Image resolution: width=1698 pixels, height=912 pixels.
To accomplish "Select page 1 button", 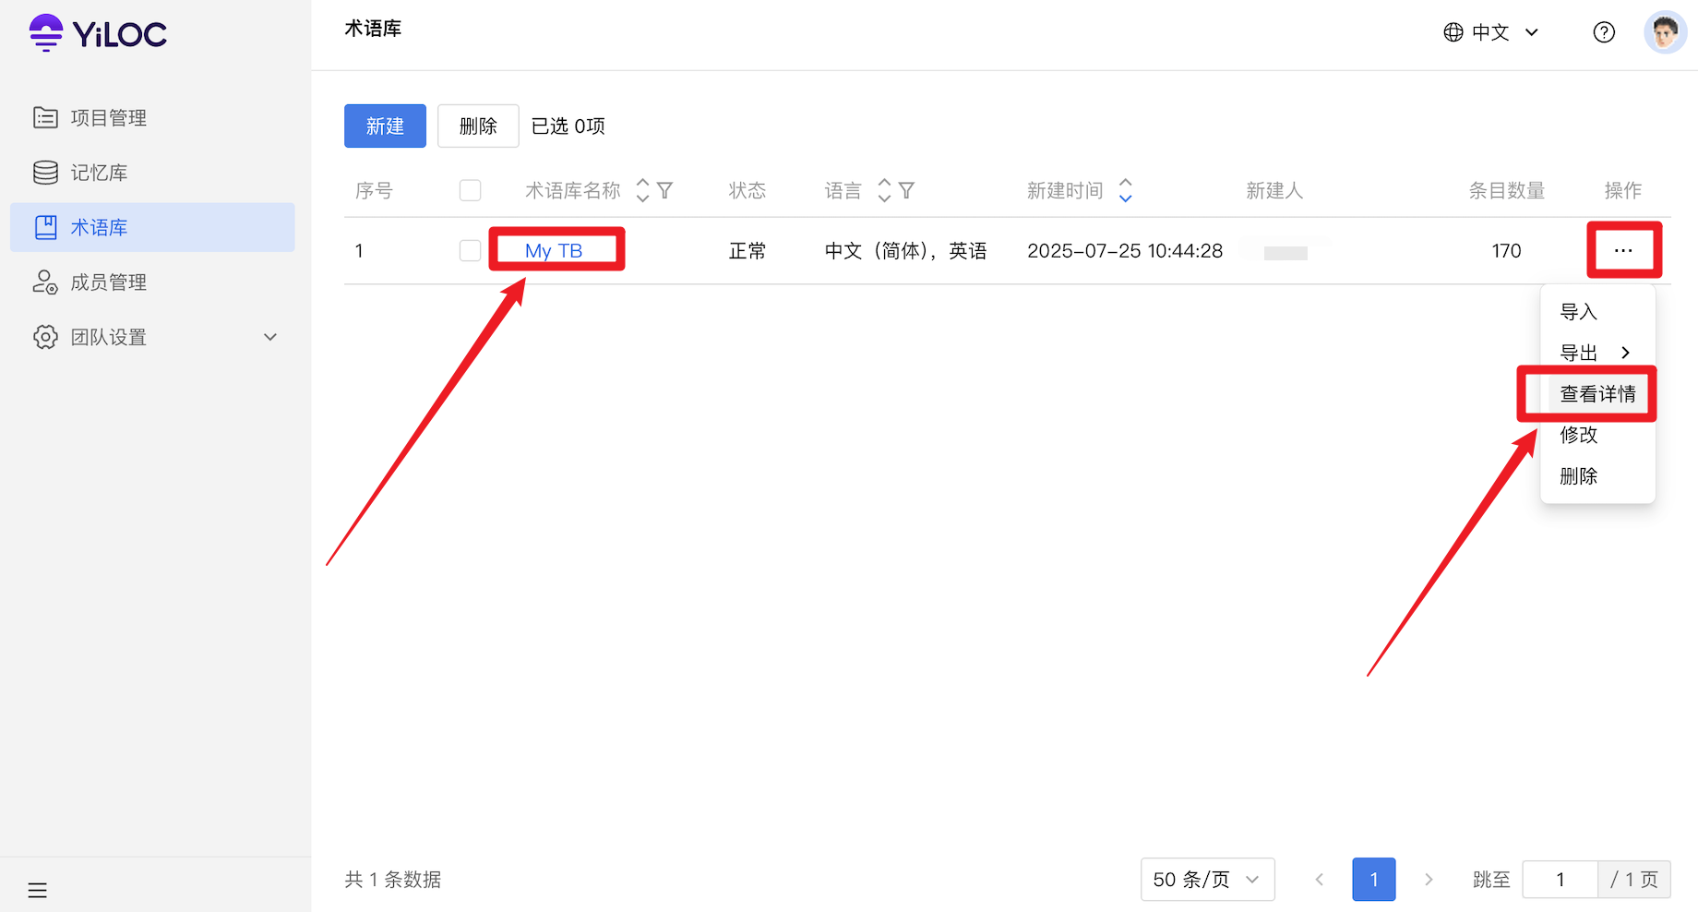I will click(x=1374, y=880).
